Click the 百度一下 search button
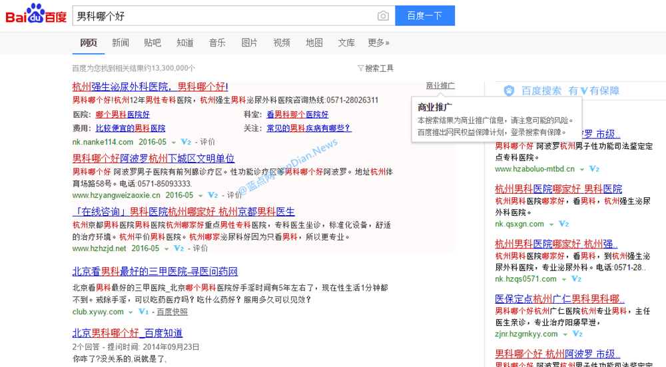The image size is (666, 367). [x=425, y=16]
